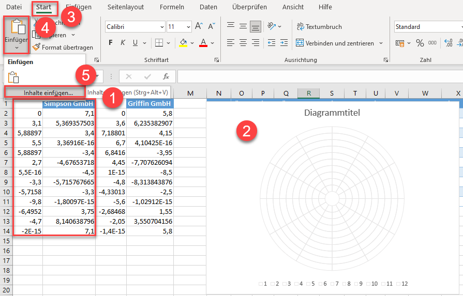Toggle the bottom align button

pyautogui.click(x=256, y=26)
